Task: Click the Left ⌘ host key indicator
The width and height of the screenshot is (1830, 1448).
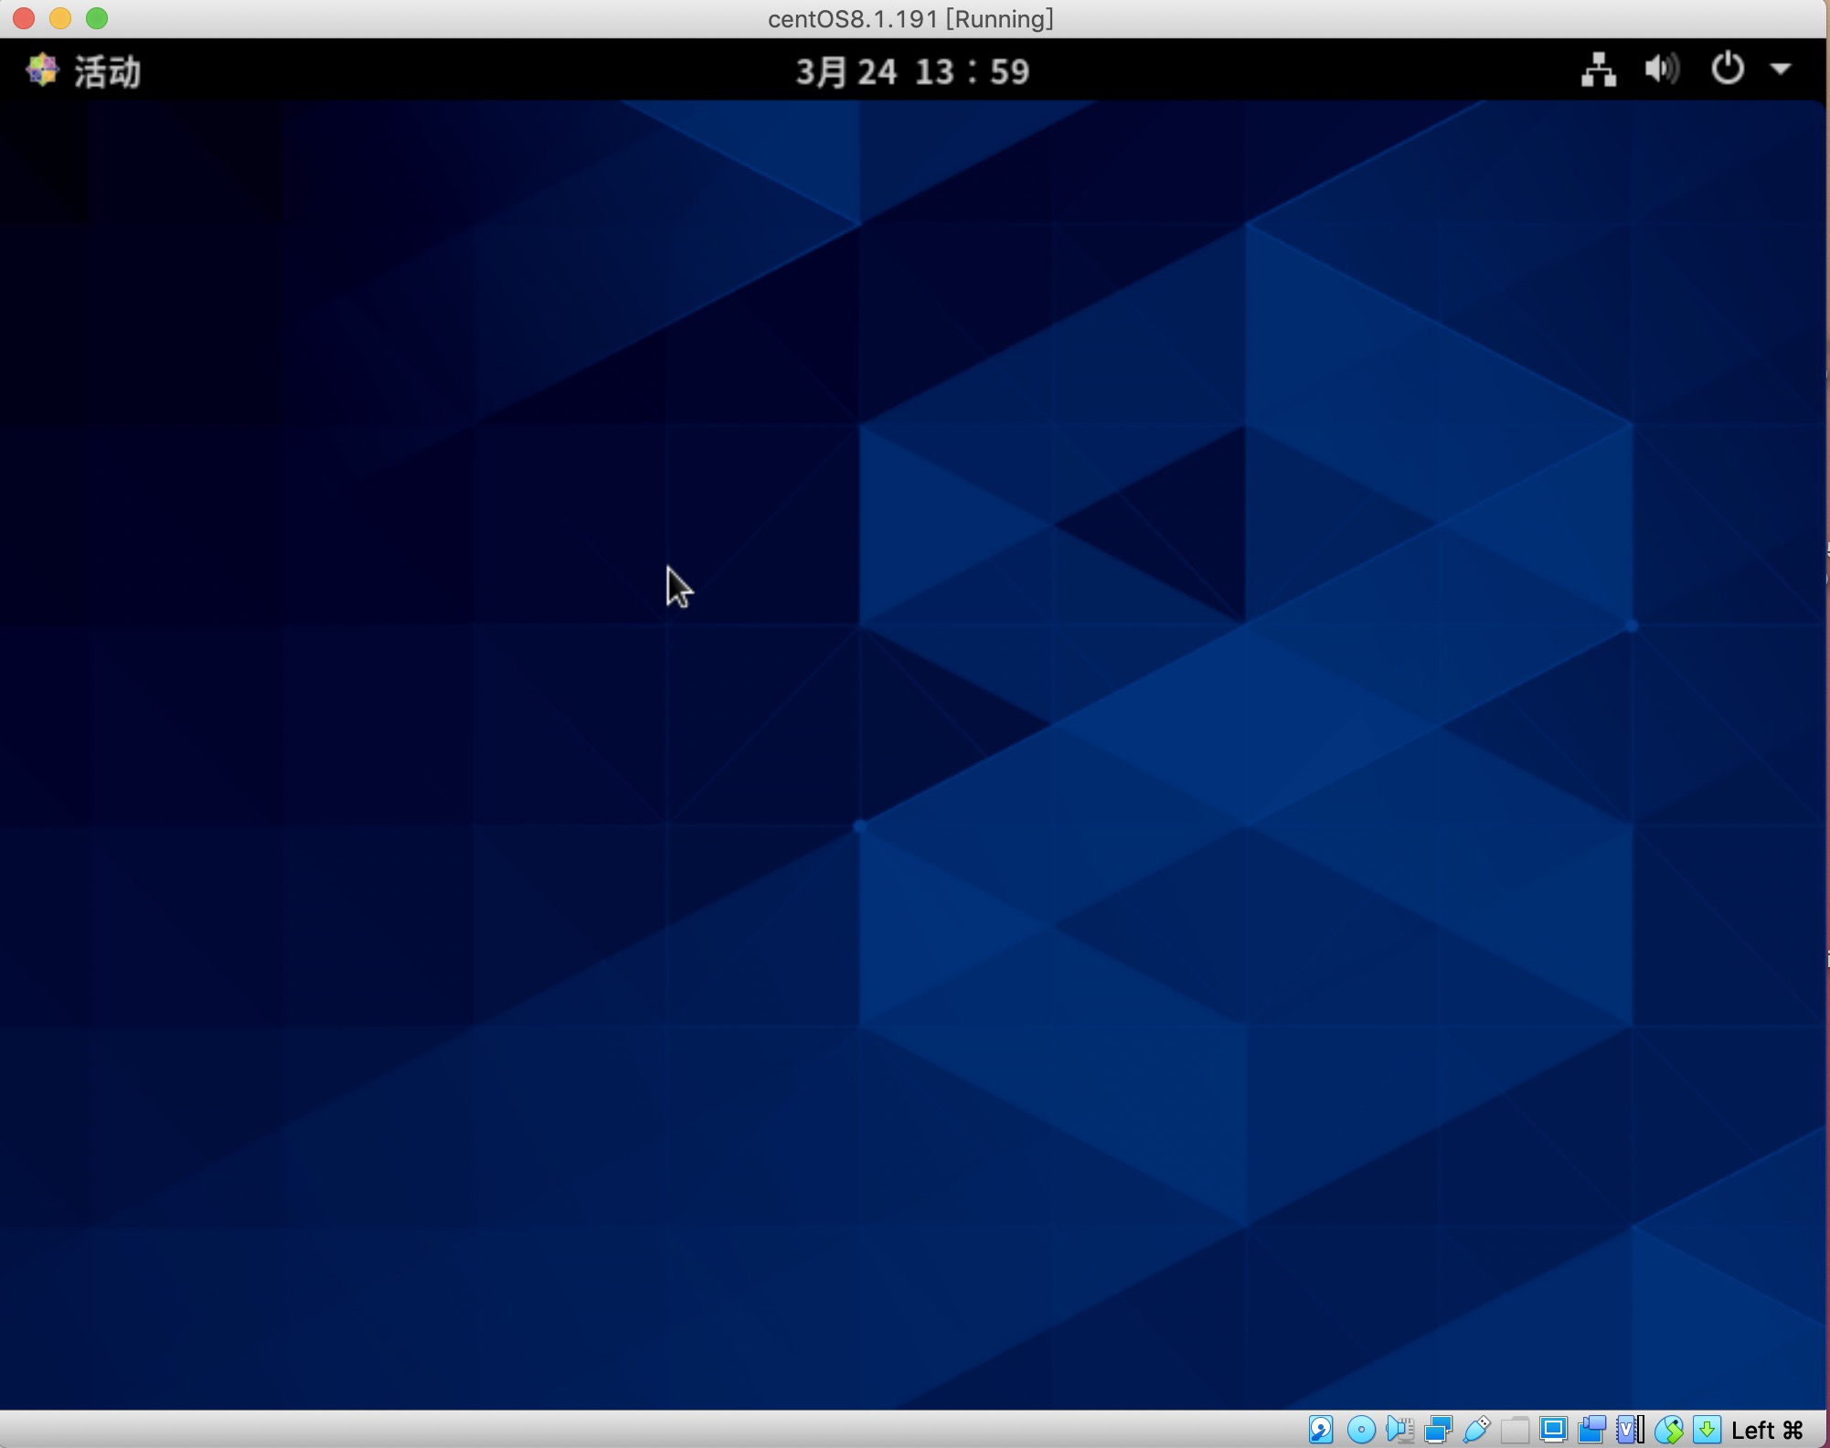Action: click(1767, 1430)
